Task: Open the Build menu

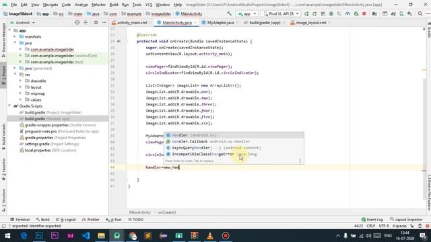Action: click(114, 5)
